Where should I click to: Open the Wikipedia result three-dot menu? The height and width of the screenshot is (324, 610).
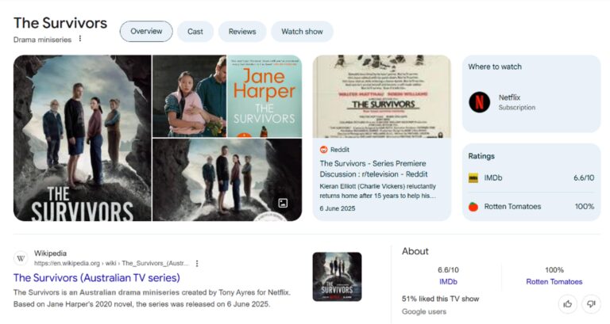tap(197, 263)
